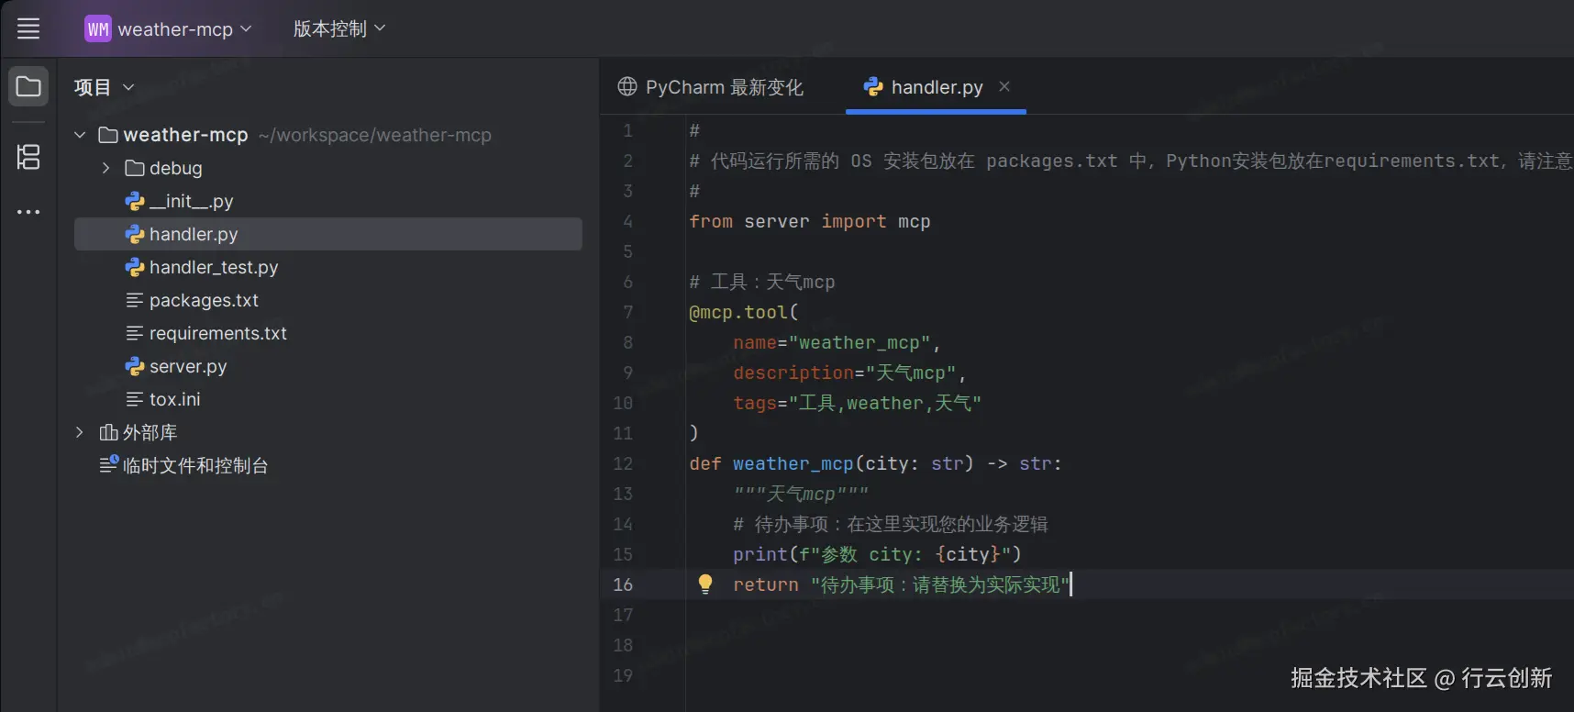Select the handler.py editor tab

936,87
